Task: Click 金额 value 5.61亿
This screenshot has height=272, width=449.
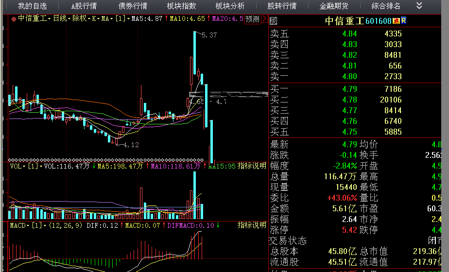Action: [345, 209]
